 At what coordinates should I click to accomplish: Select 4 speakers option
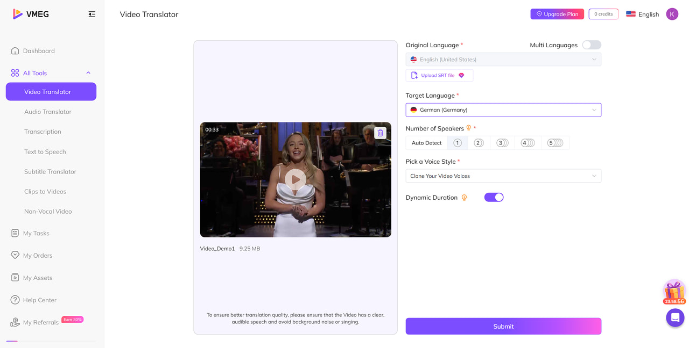528,143
